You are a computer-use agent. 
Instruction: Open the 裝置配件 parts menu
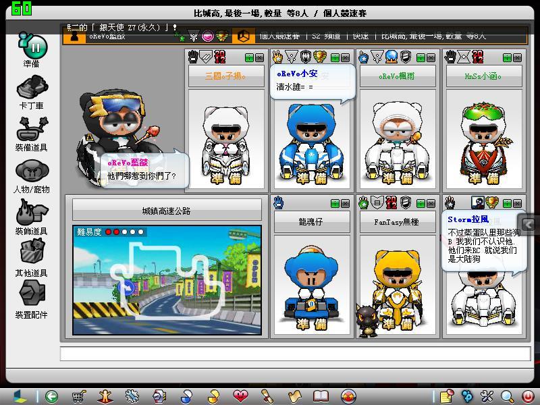[x=32, y=300]
